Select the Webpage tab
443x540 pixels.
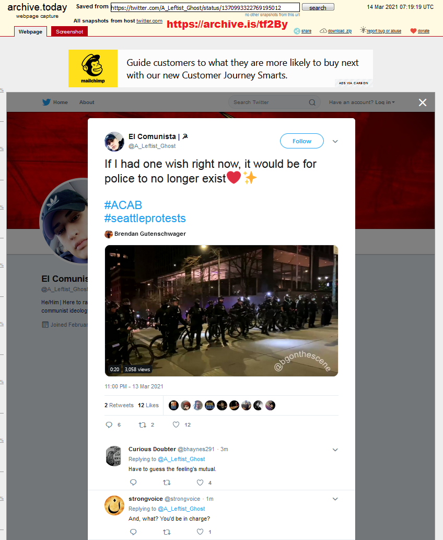(x=30, y=31)
